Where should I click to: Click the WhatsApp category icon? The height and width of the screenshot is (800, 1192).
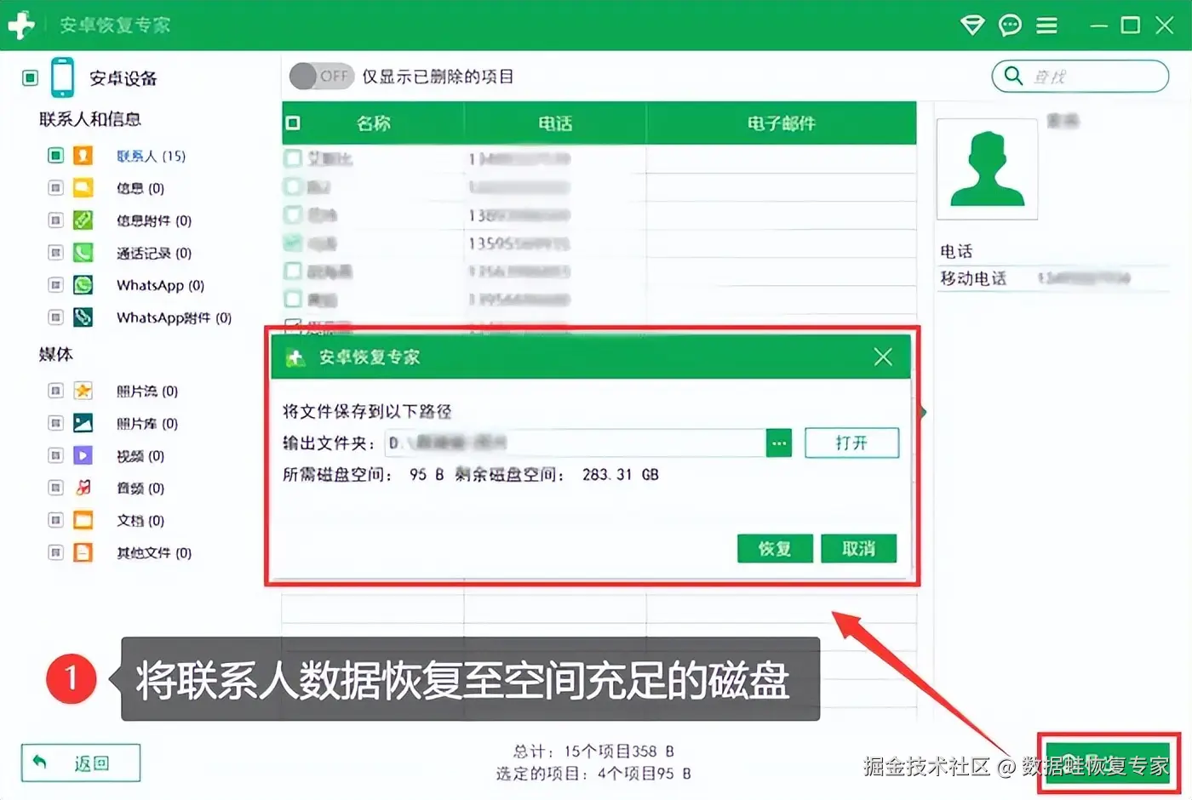[83, 285]
